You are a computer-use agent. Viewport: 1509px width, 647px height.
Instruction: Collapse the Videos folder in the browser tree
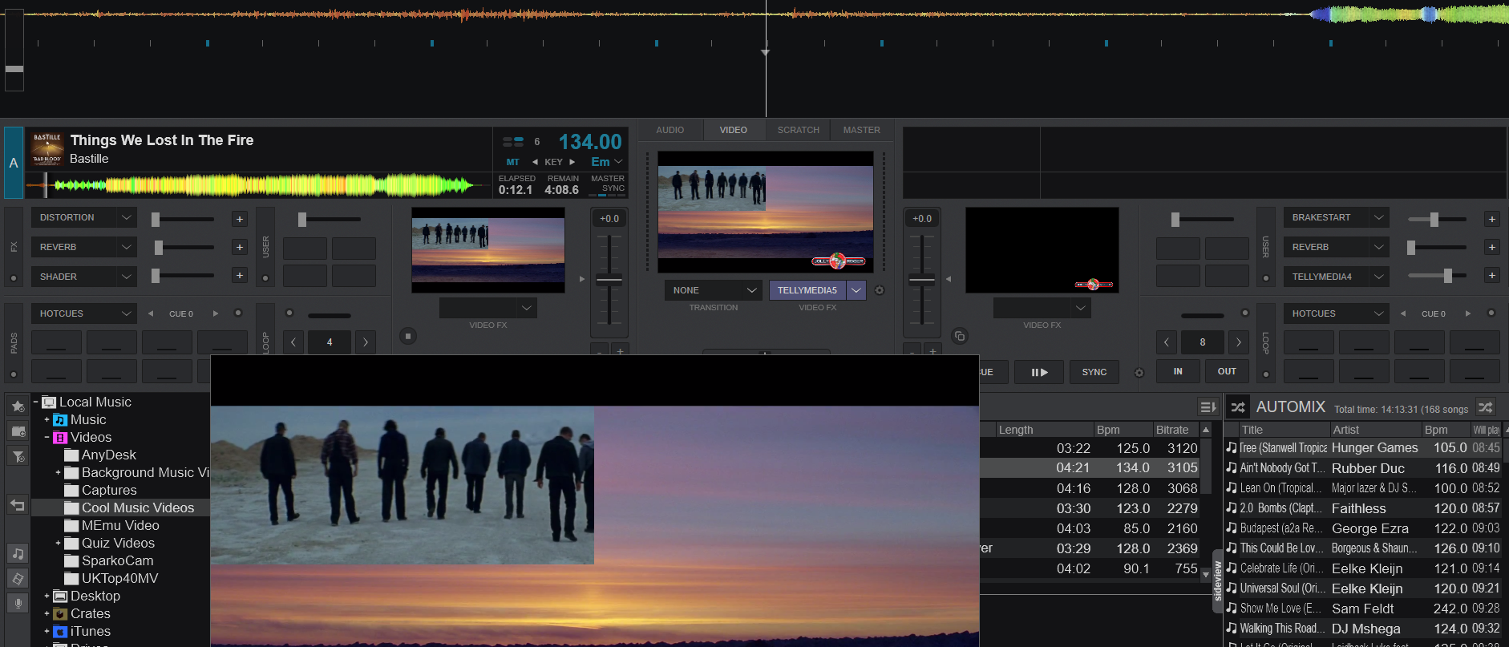(47, 437)
